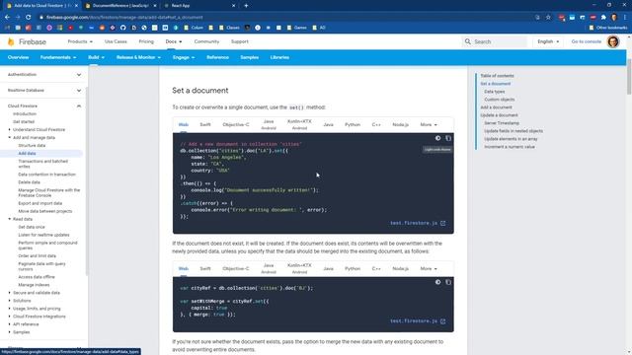The height and width of the screenshot is (355, 632).
Task: Open the Games bookmarks folder
Action: [x=296, y=28]
